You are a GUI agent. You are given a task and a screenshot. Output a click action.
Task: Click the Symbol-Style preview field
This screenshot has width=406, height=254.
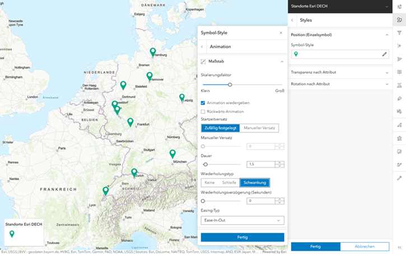pyautogui.click(x=340, y=54)
